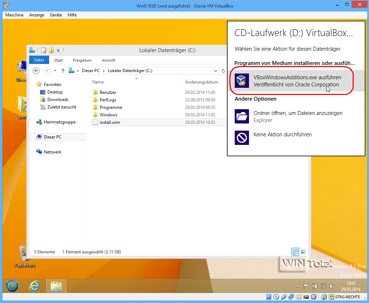Image resolution: width=369 pixels, height=303 pixels.
Task: Go up one folder level
Action: [63, 71]
